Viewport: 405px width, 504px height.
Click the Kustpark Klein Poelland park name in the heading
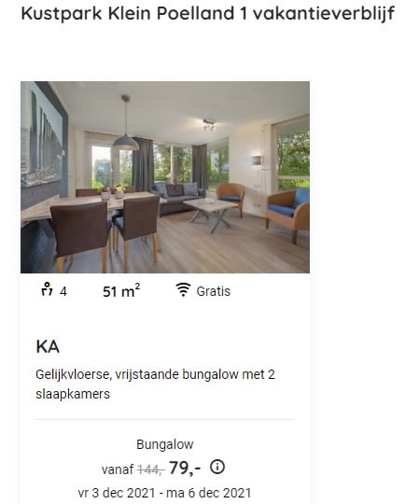tap(128, 14)
